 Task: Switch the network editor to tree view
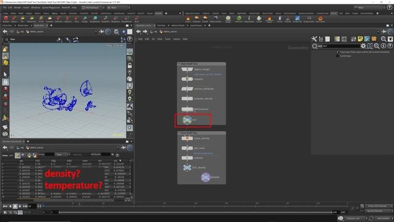[321, 39]
